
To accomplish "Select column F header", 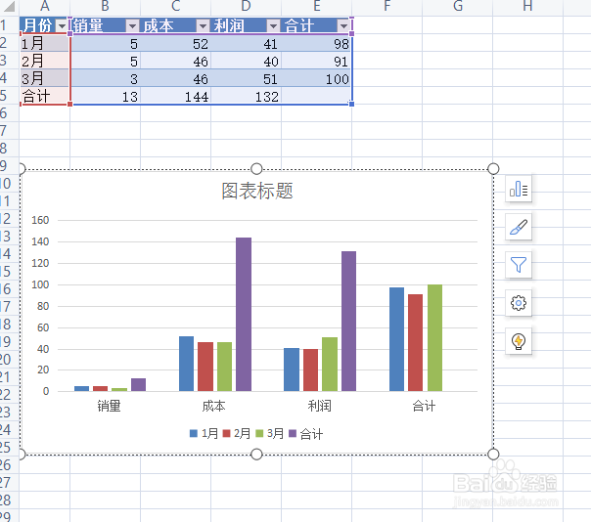I will pos(387,7).
